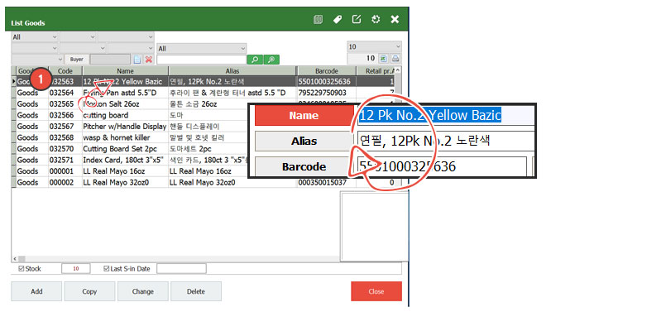
Task: Sort by Alias column header
Action: point(232,71)
